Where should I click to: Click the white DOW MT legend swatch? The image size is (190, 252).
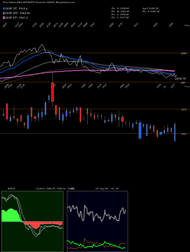click(x=4, y=13)
